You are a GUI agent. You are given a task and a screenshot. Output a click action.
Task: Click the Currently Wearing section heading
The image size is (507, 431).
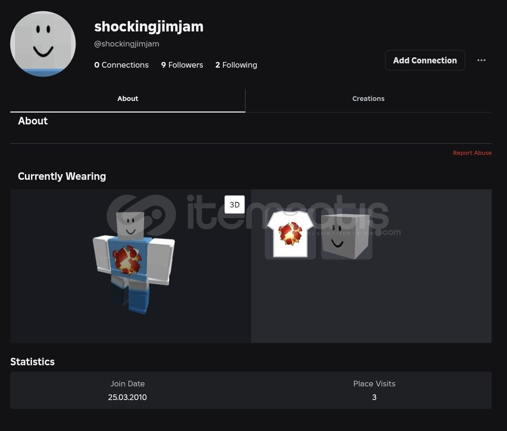pos(62,177)
